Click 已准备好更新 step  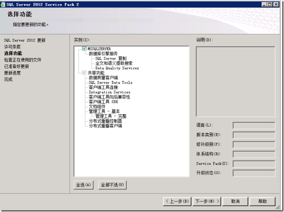click(x=16, y=66)
